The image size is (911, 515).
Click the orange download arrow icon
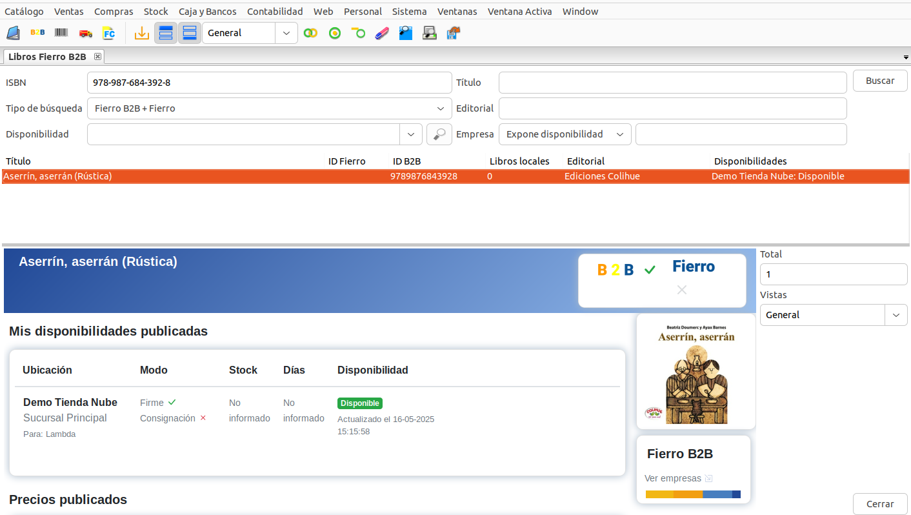141,33
